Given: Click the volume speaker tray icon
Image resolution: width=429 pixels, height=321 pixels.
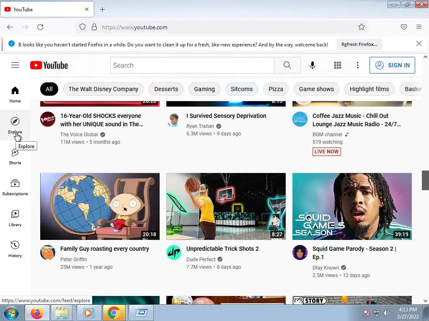Looking at the screenshot, I should click(x=386, y=313).
